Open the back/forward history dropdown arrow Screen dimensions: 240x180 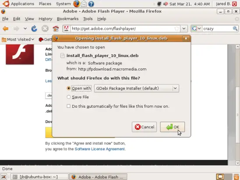coord(25,28)
